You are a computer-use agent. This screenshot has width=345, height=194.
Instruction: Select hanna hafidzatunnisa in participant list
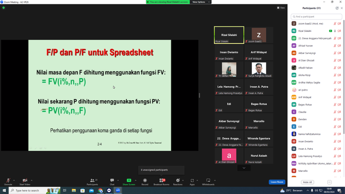pos(316,134)
